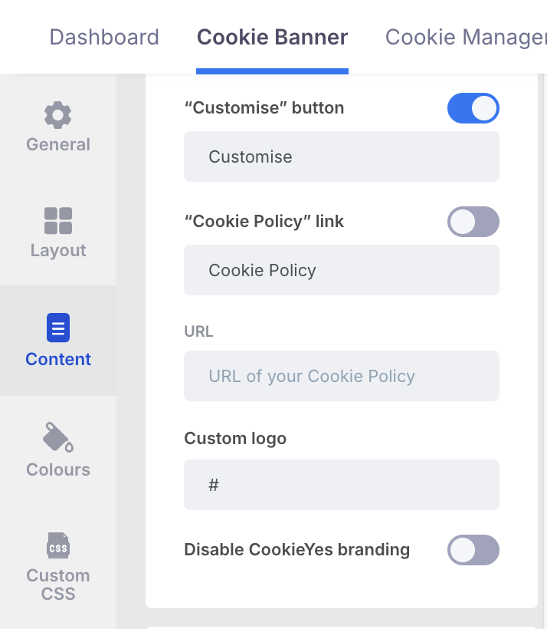
Task: Click the Colours paint bucket icon
Action: point(58,437)
